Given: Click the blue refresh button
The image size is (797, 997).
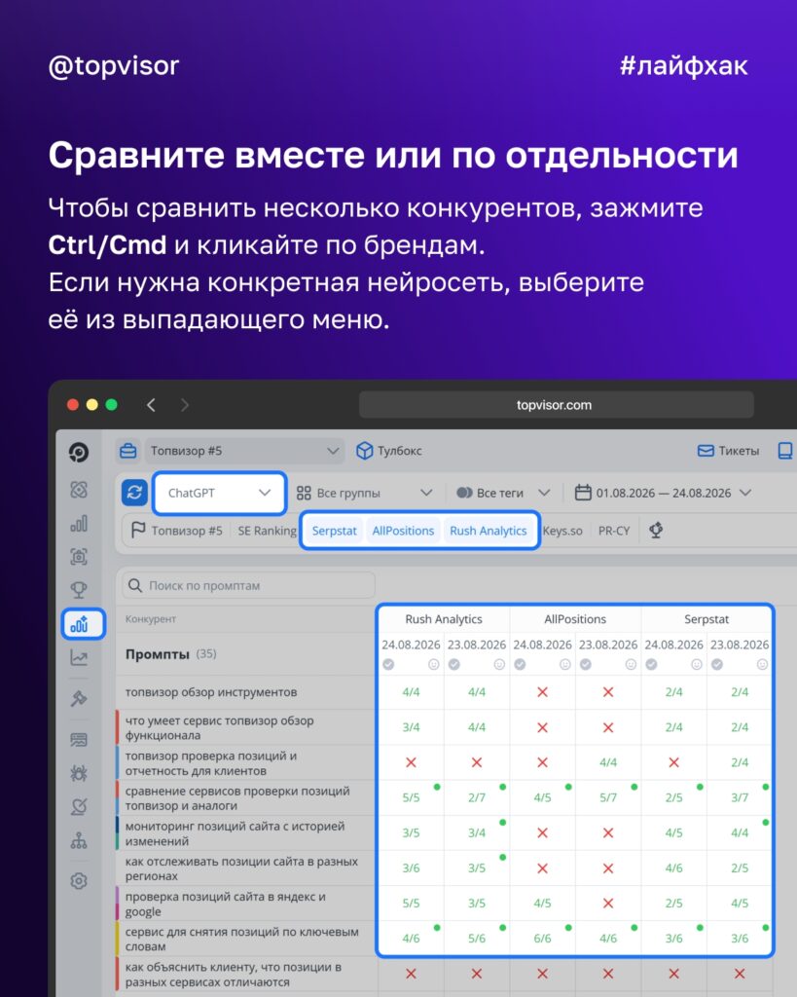Looking at the screenshot, I should (x=134, y=493).
